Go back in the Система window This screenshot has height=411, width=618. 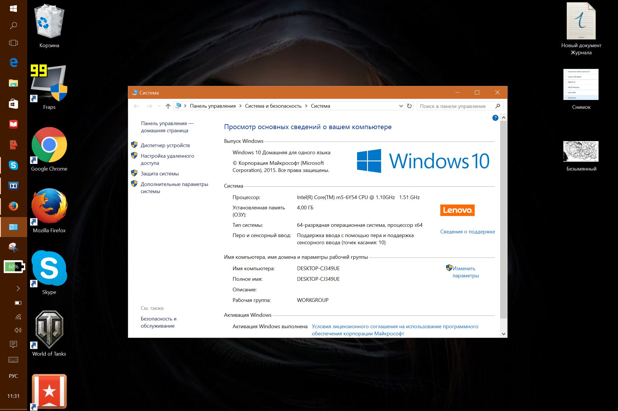(136, 106)
